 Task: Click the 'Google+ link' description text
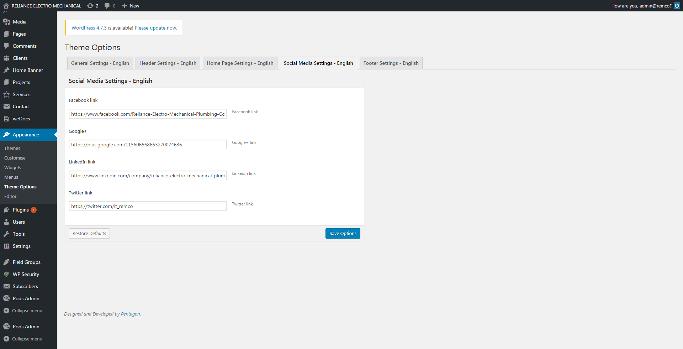point(244,142)
